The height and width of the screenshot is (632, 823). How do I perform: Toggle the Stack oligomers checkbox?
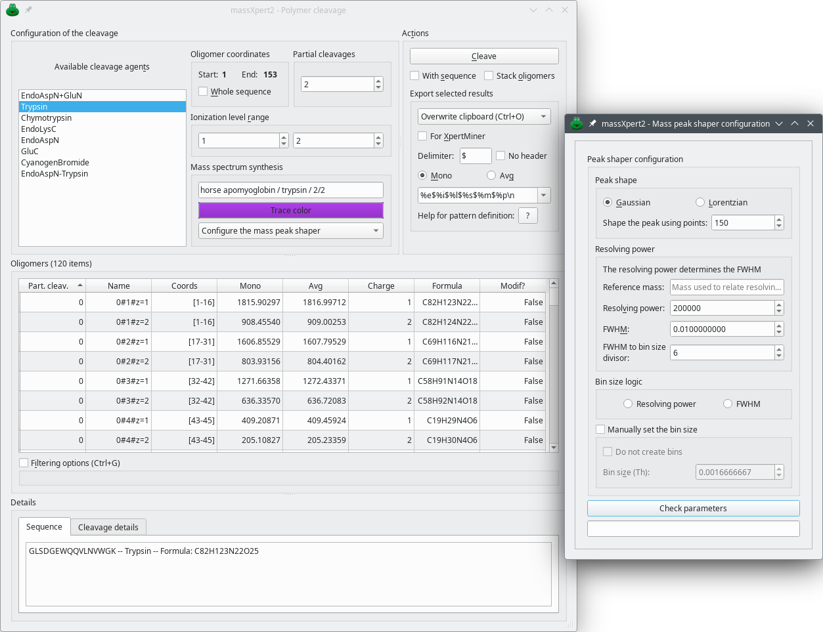pos(489,76)
